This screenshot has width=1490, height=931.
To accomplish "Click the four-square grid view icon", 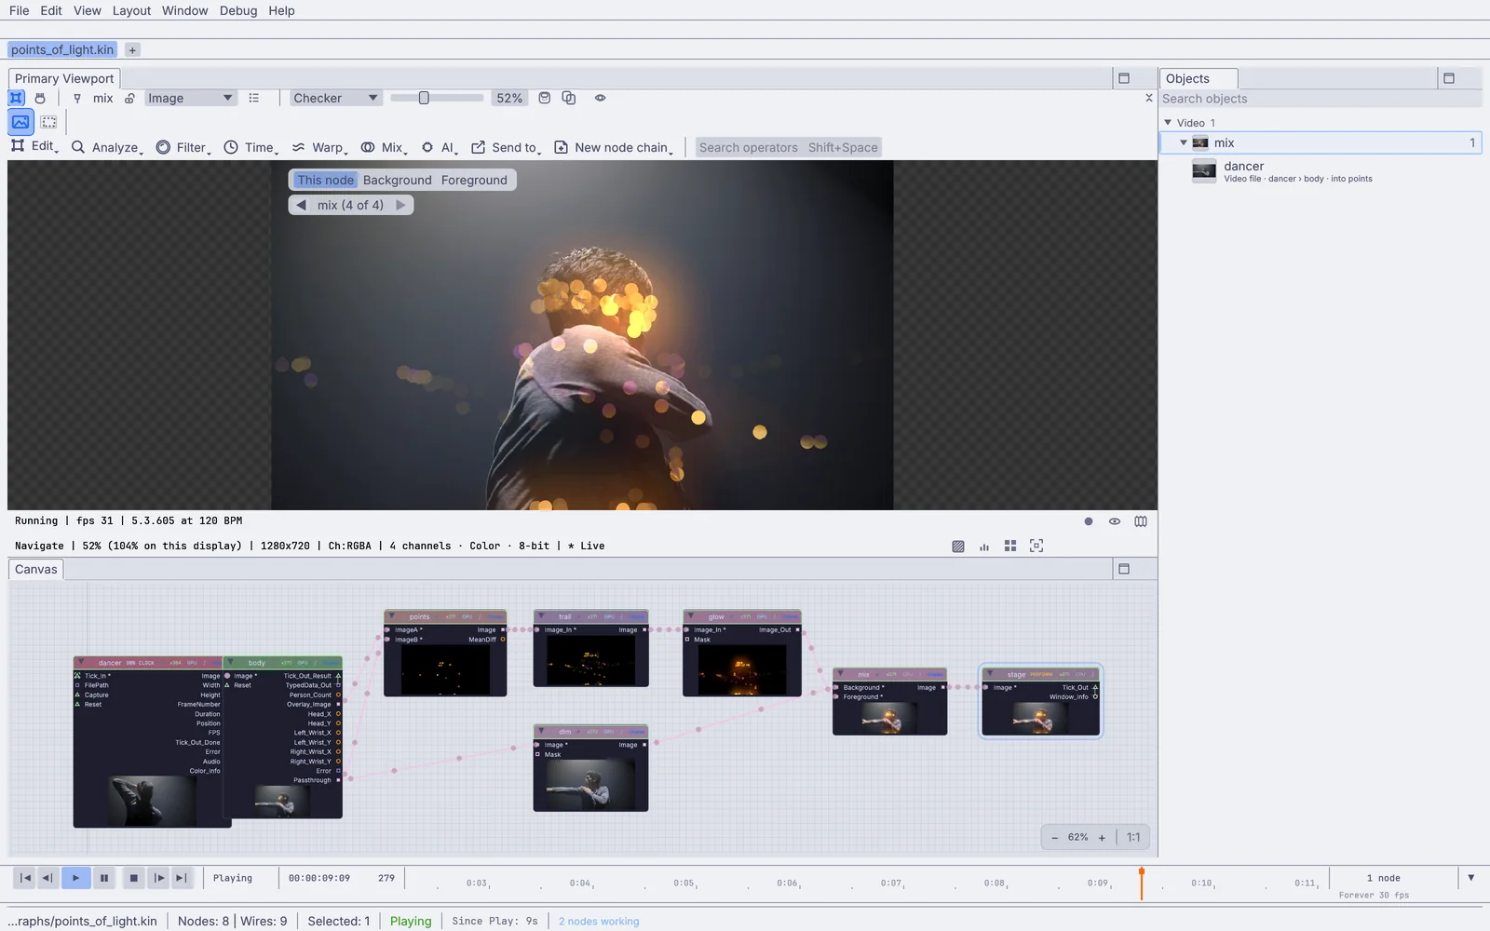I will [1010, 546].
